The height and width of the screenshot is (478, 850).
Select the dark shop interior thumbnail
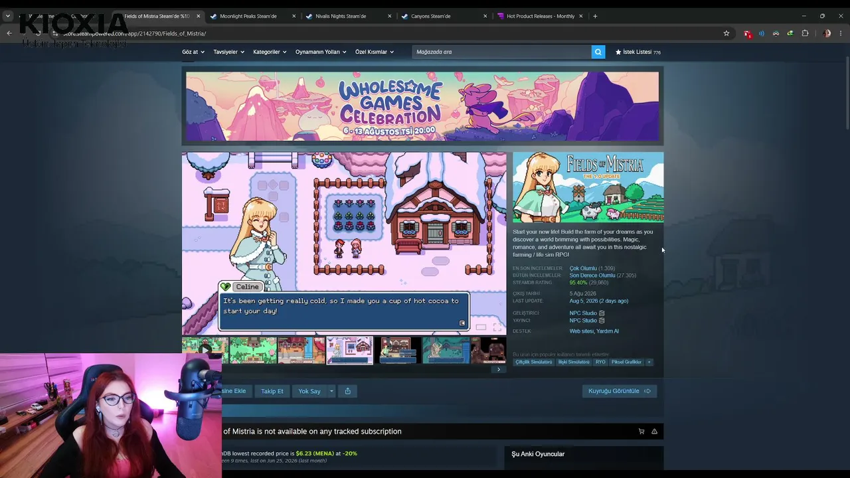tap(398, 351)
